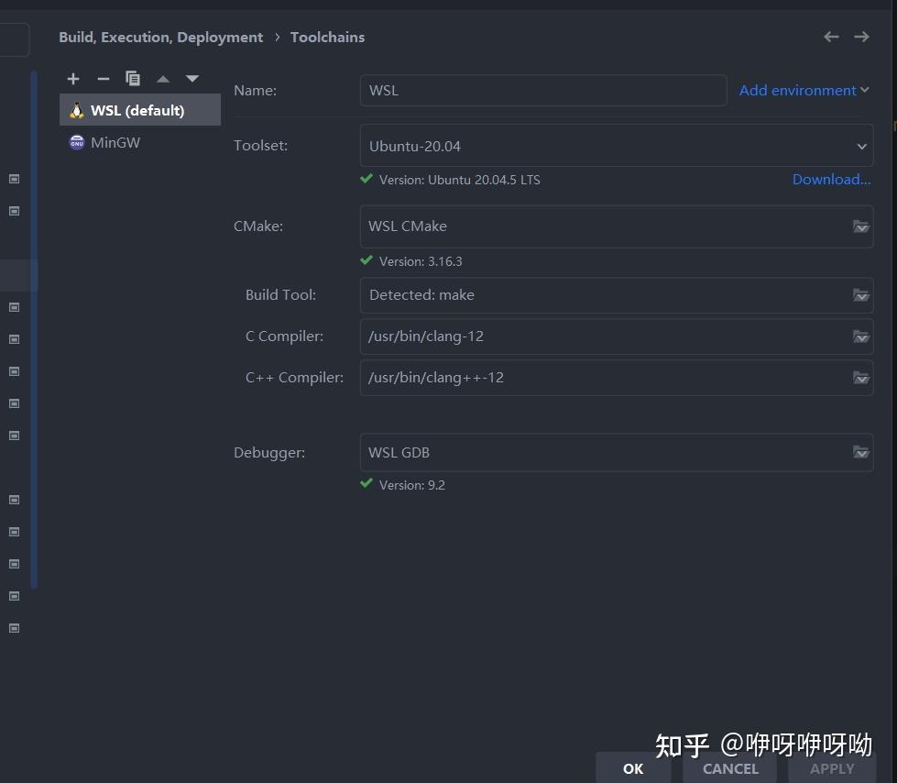Screen dimensions: 897x783
Task: Browse for a custom CMake executable
Action: (x=861, y=226)
